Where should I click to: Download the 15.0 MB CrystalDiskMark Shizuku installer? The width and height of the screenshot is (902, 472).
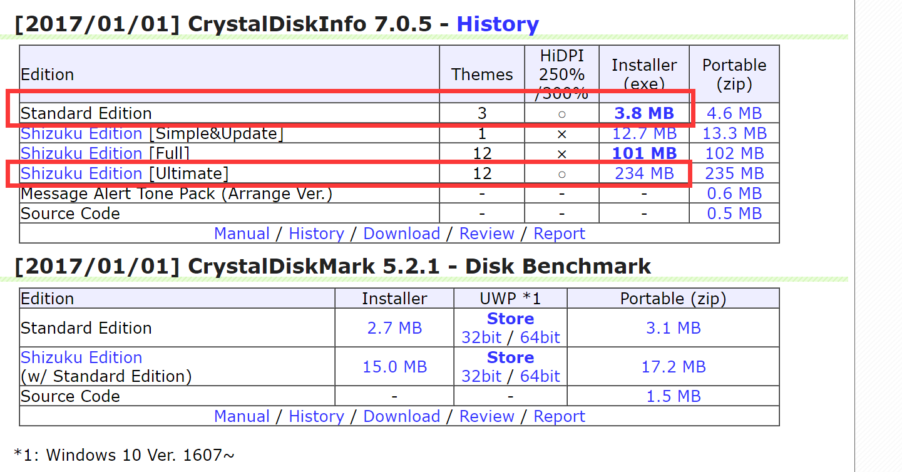coord(394,367)
